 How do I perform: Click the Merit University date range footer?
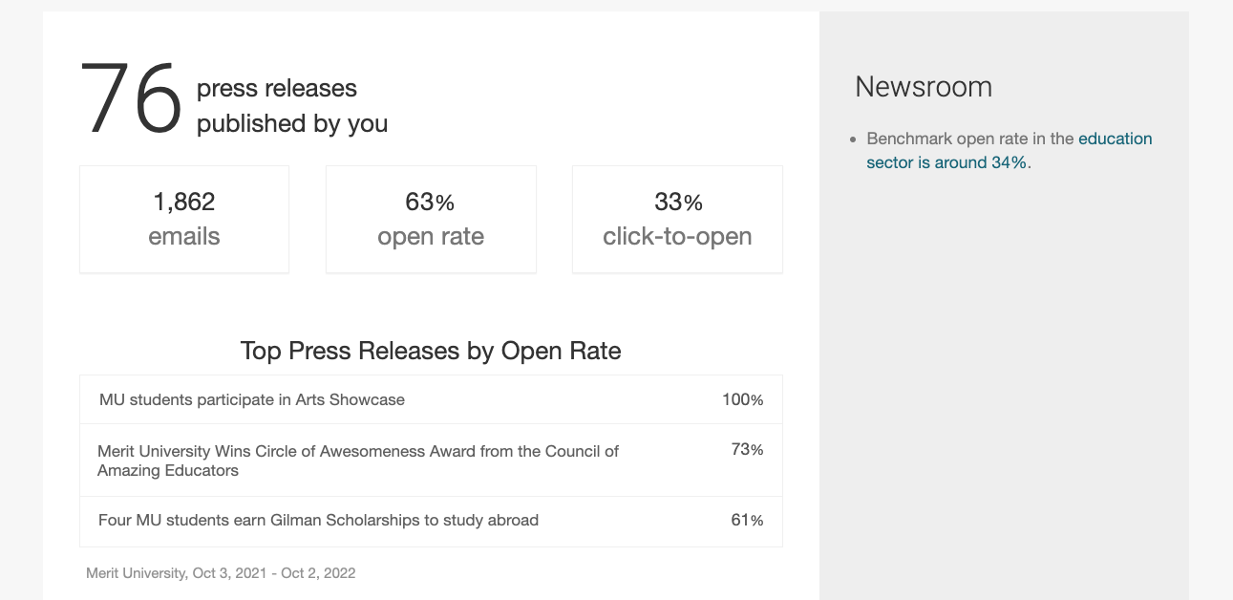221,573
